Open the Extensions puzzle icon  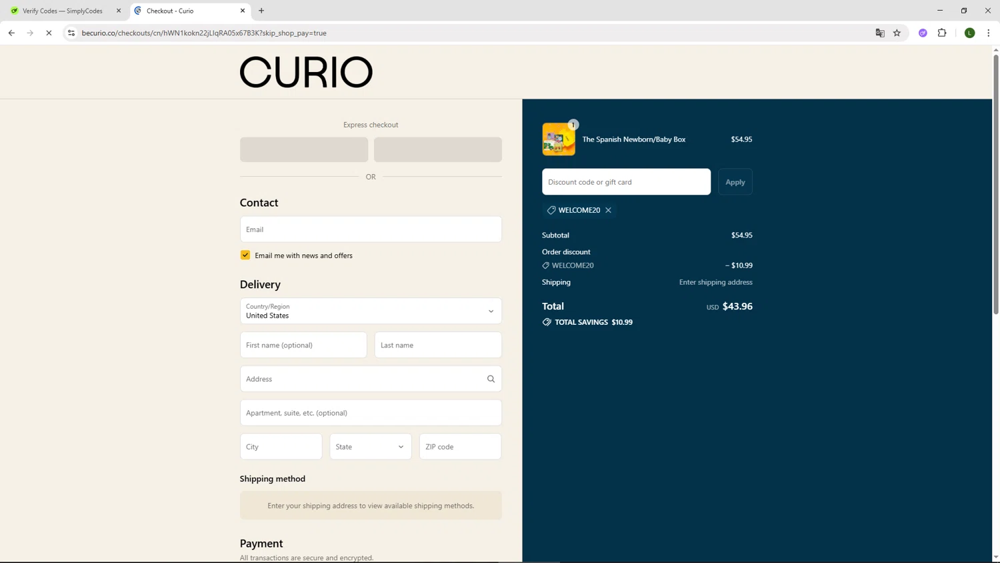point(942,33)
